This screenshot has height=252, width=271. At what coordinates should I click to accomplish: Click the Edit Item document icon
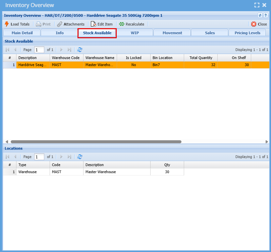pos(94,24)
